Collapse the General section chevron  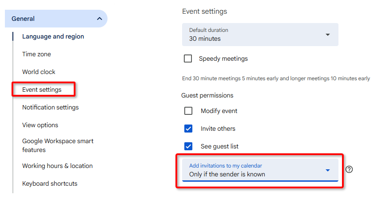coord(99,19)
